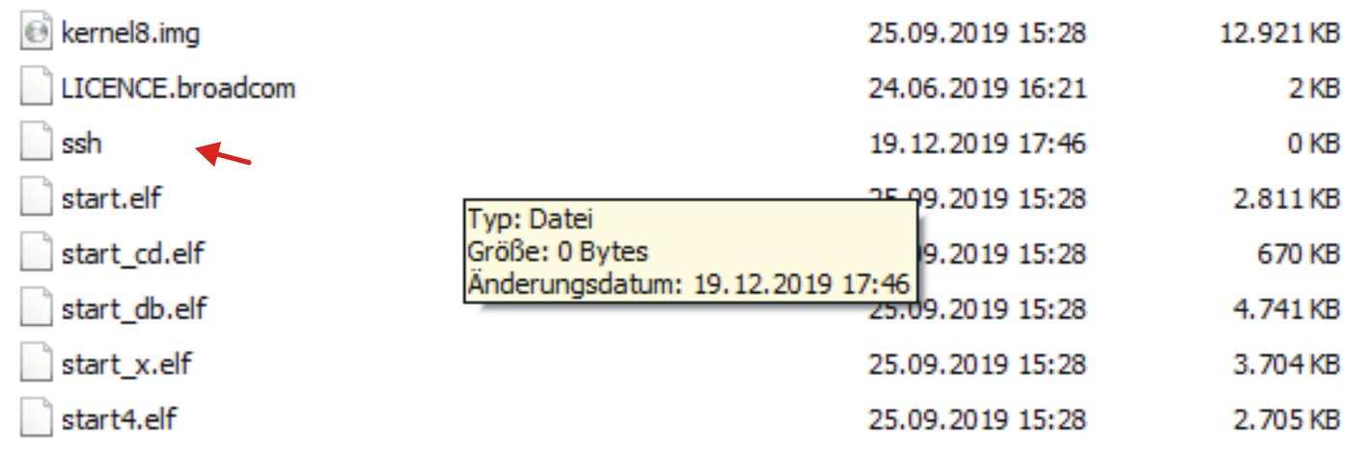Click the LICENCE.broadcom file icon

(36, 89)
